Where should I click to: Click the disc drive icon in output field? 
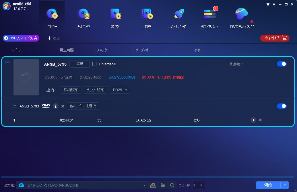tap(21, 185)
